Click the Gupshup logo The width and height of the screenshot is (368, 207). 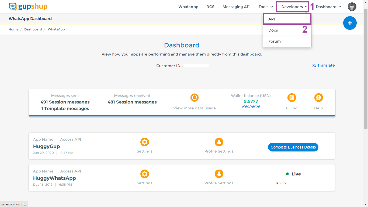point(28,6)
